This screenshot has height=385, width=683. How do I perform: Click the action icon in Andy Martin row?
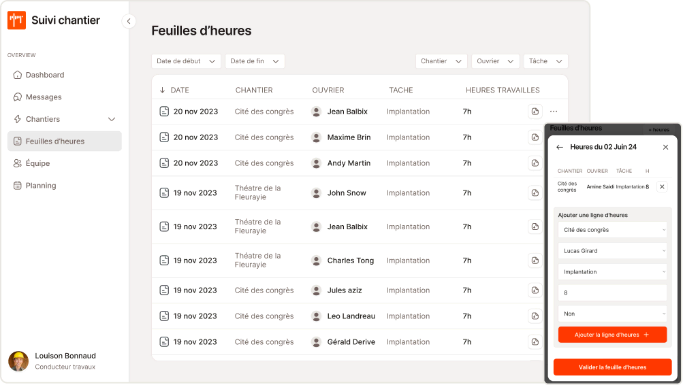pos(535,163)
